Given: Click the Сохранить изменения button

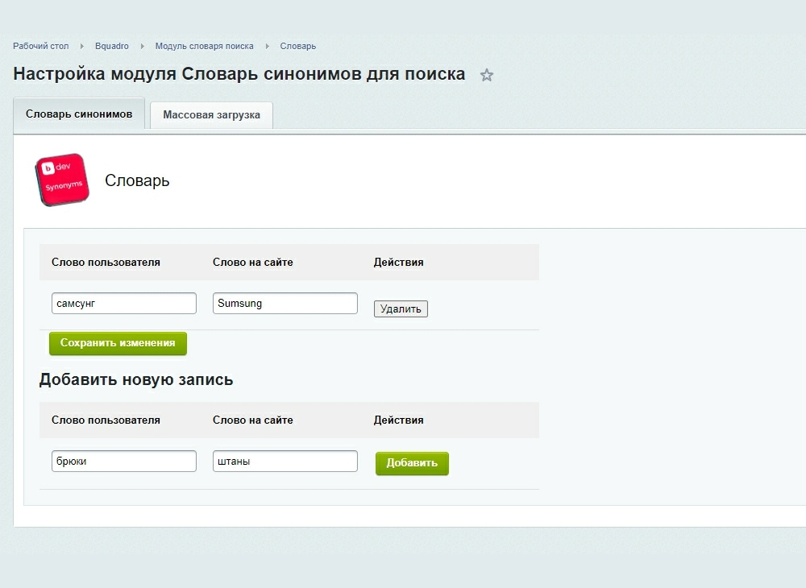Looking at the screenshot, I should [x=118, y=343].
